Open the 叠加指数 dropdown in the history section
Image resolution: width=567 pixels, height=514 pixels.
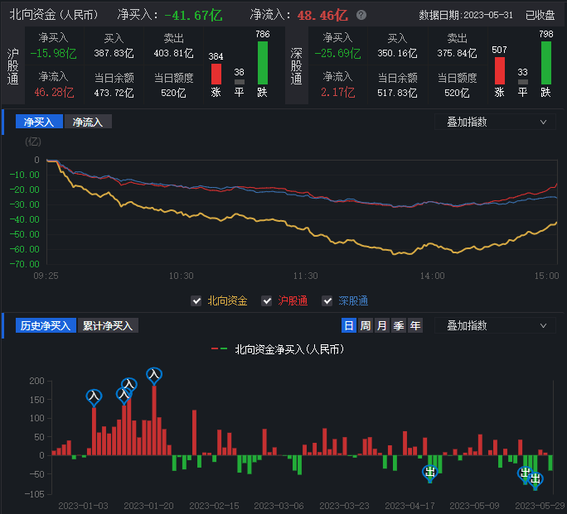[x=494, y=326]
